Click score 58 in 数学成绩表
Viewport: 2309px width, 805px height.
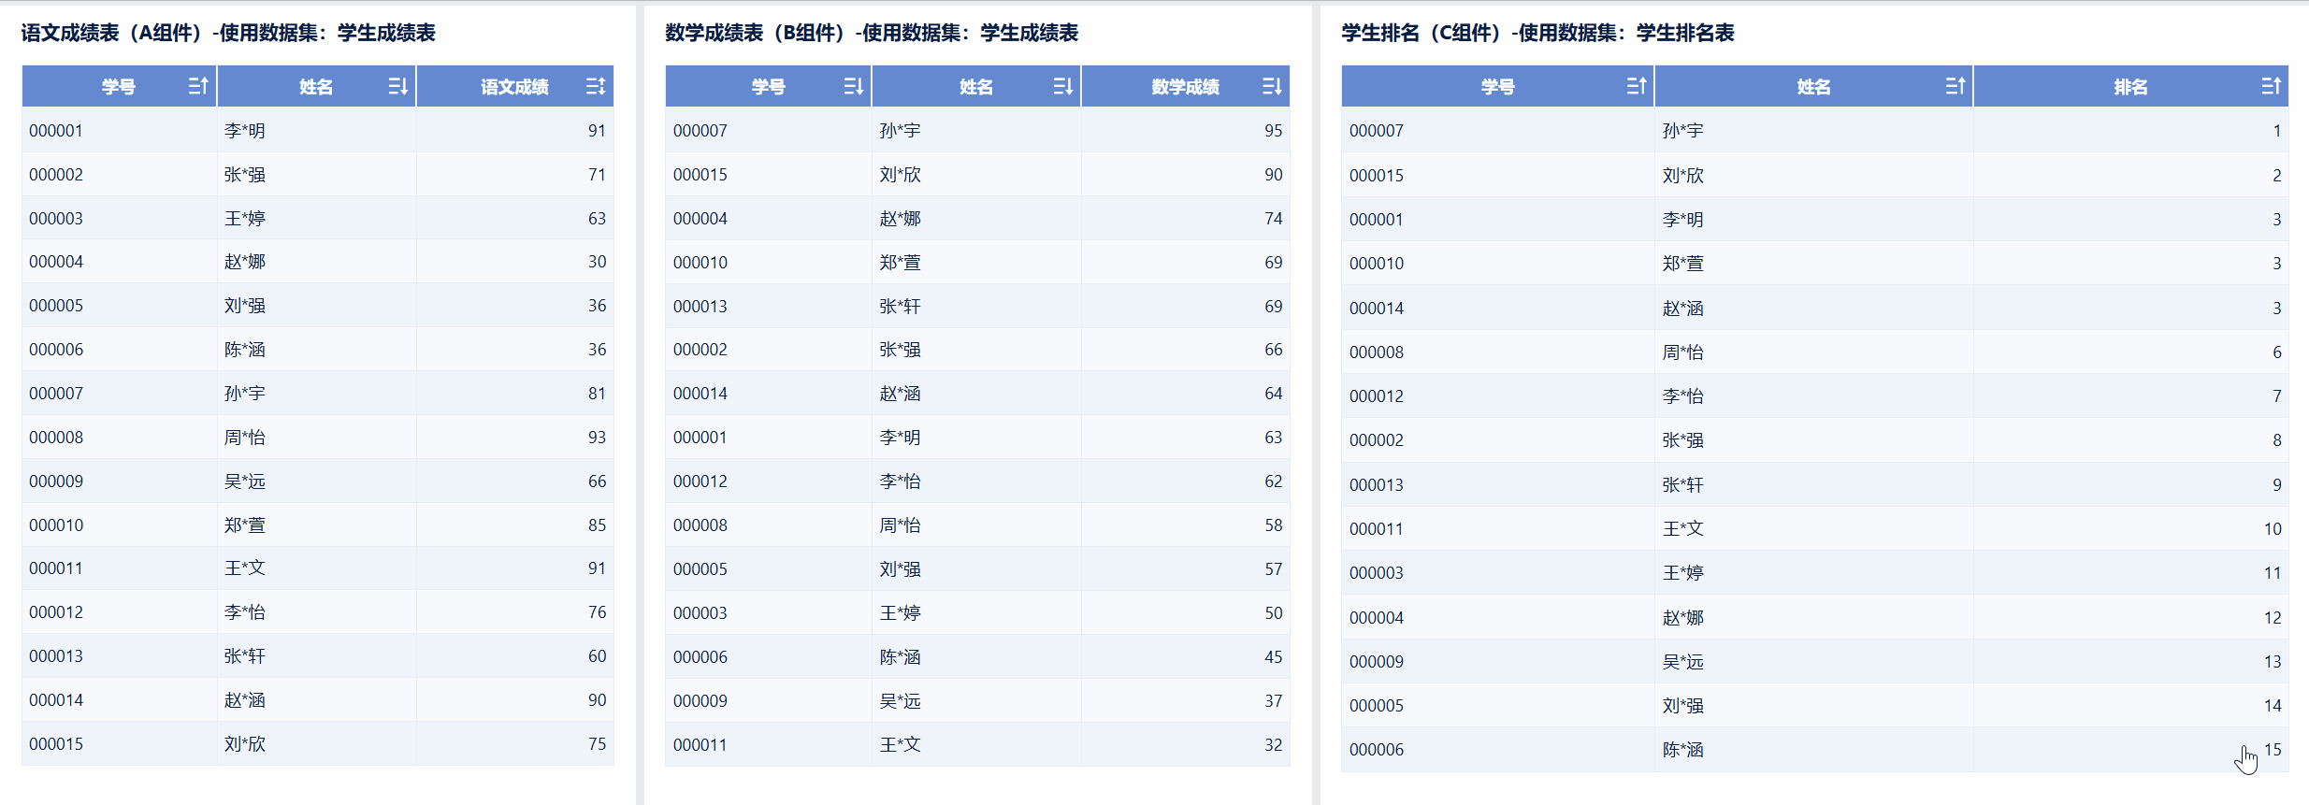pos(1273,525)
